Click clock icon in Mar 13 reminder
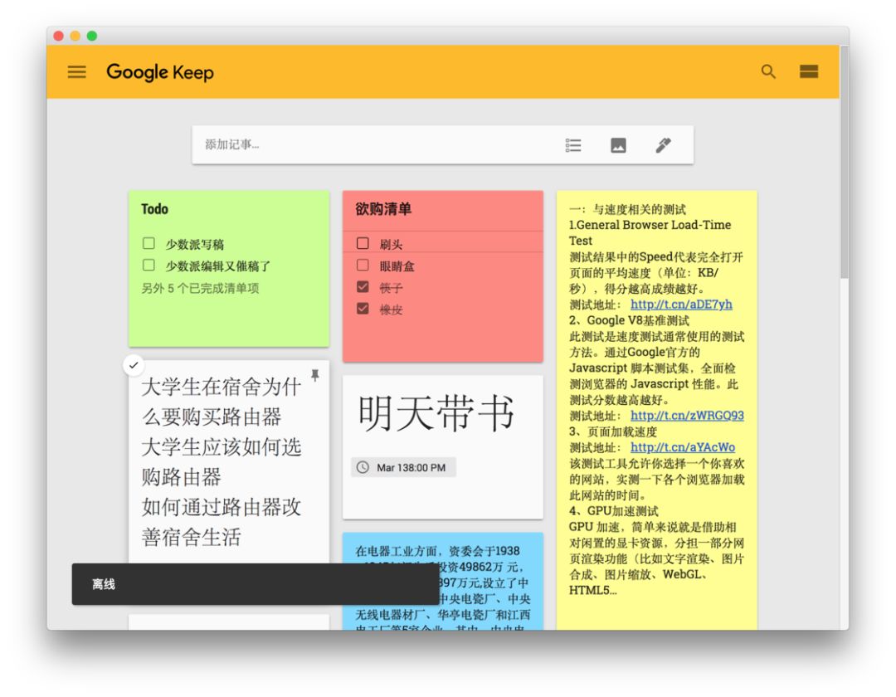896x697 pixels. (363, 467)
